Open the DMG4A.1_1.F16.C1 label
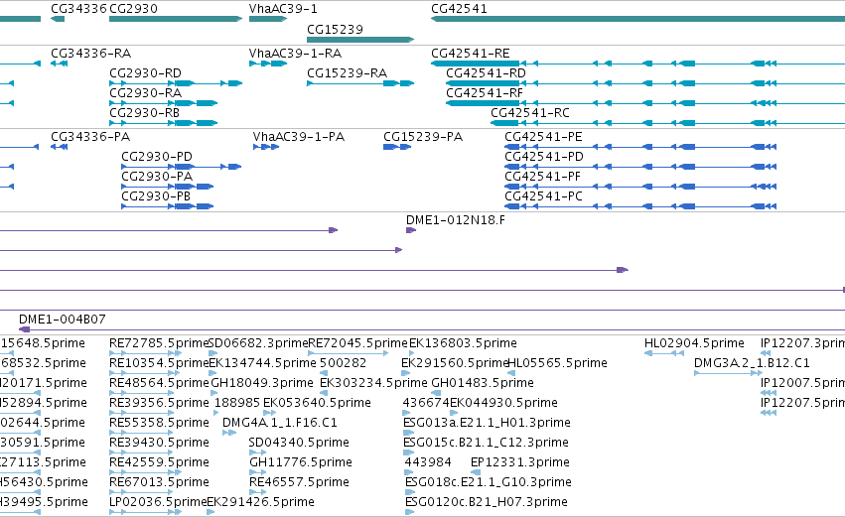Image resolution: width=845 pixels, height=517 pixels. point(280,423)
